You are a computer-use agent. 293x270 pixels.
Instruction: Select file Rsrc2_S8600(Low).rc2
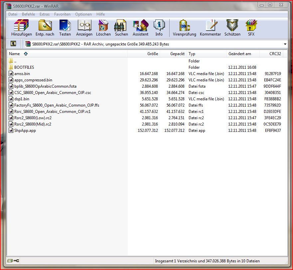coord(33,118)
